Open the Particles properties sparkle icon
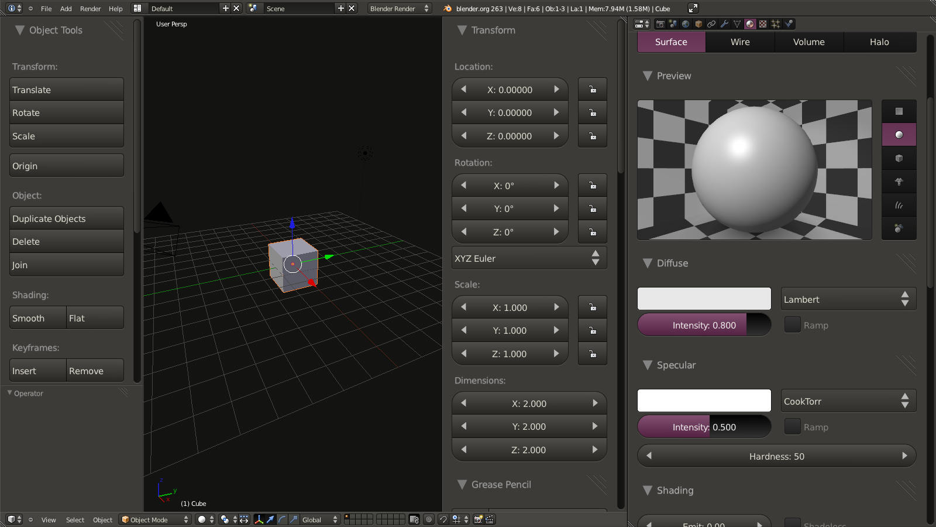 click(x=776, y=24)
